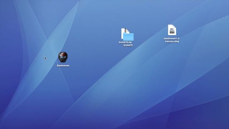Click the "brutal19.zip" file name
The image size is (229, 129).
pos(125,42)
